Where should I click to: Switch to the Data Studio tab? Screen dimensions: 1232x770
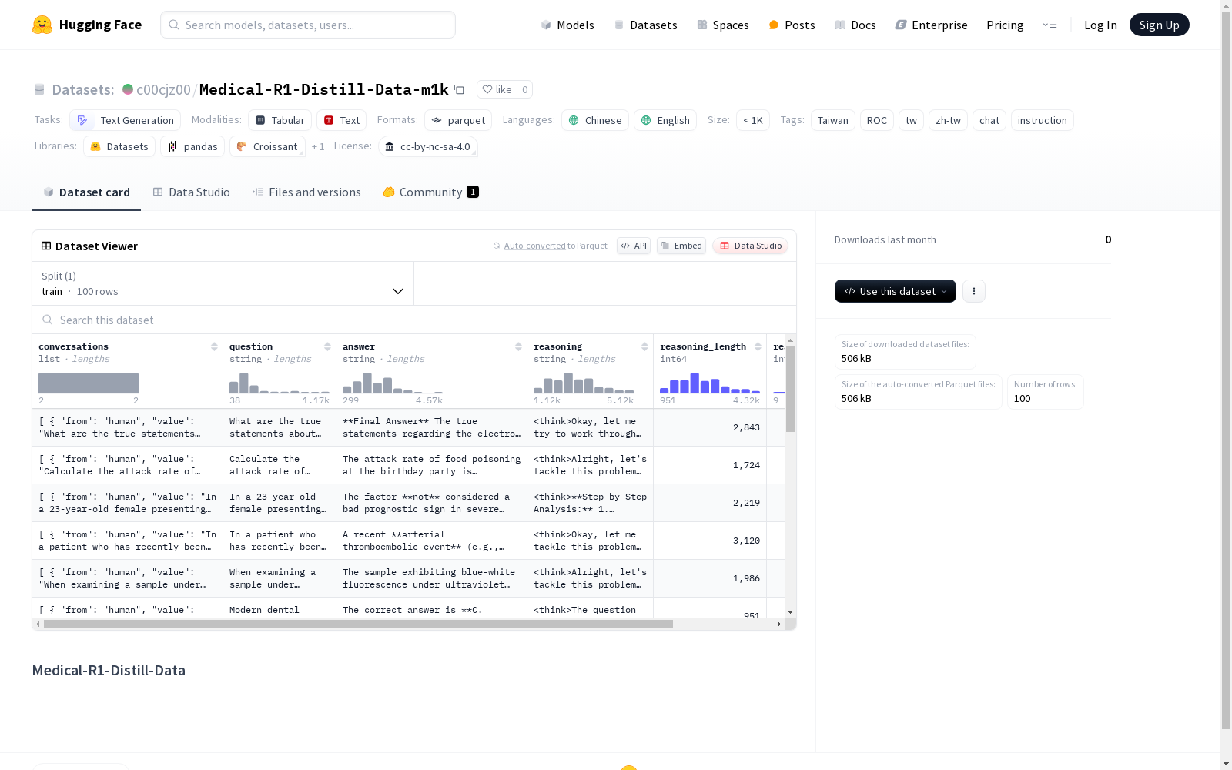(x=191, y=192)
